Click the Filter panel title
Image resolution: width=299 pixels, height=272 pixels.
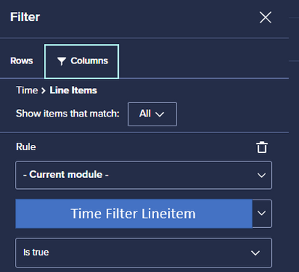pyautogui.click(x=25, y=17)
